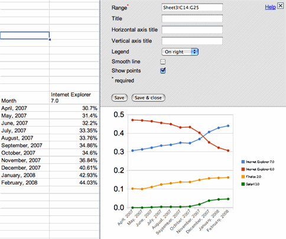
Task: Click the Save button
Action: (x=119, y=98)
